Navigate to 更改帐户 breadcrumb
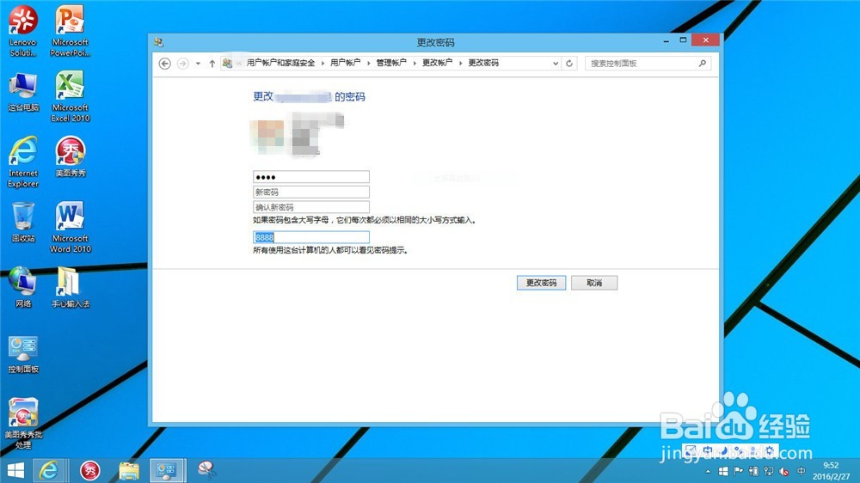The image size is (860, 483). pyautogui.click(x=438, y=63)
